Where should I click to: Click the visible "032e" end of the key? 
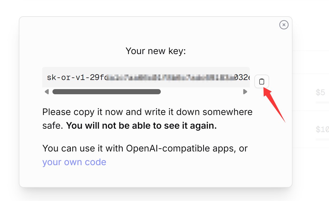click(x=242, y=77)
